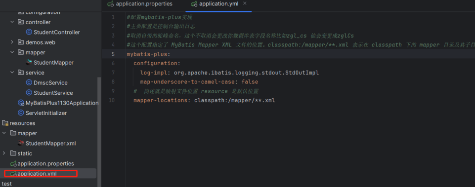Screen dimensions: 475x187
Task: Select the test folder in project tree
Action: click(6, 184)
